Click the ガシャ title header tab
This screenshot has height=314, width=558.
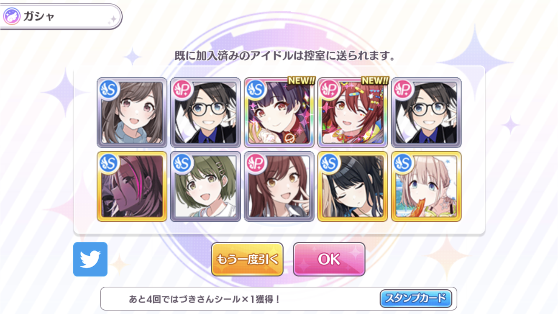click(61, 17)
